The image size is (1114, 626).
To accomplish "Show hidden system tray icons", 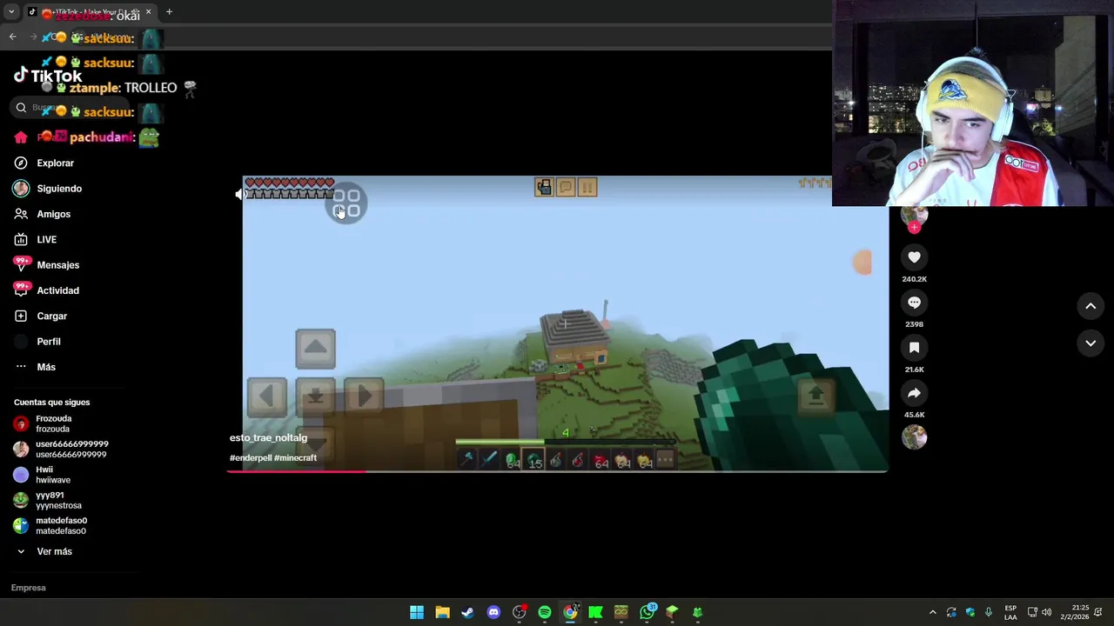I will click(932, 612).
